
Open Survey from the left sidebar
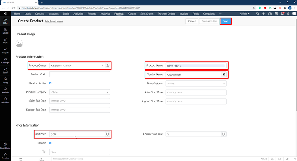tap(5, 80)
